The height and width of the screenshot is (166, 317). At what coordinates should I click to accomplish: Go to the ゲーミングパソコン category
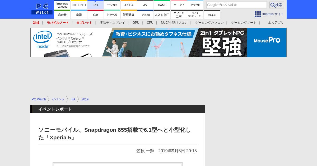(209, 23)
